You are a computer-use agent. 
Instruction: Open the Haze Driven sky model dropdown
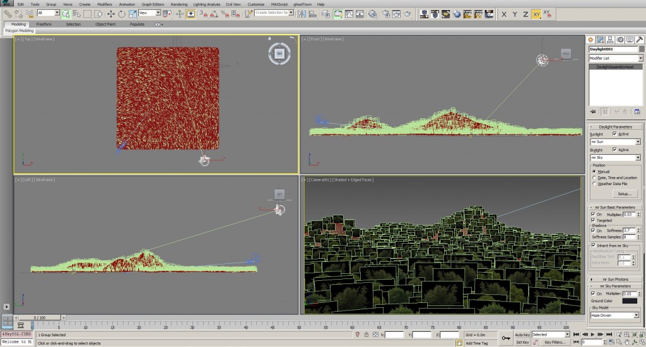614,316
